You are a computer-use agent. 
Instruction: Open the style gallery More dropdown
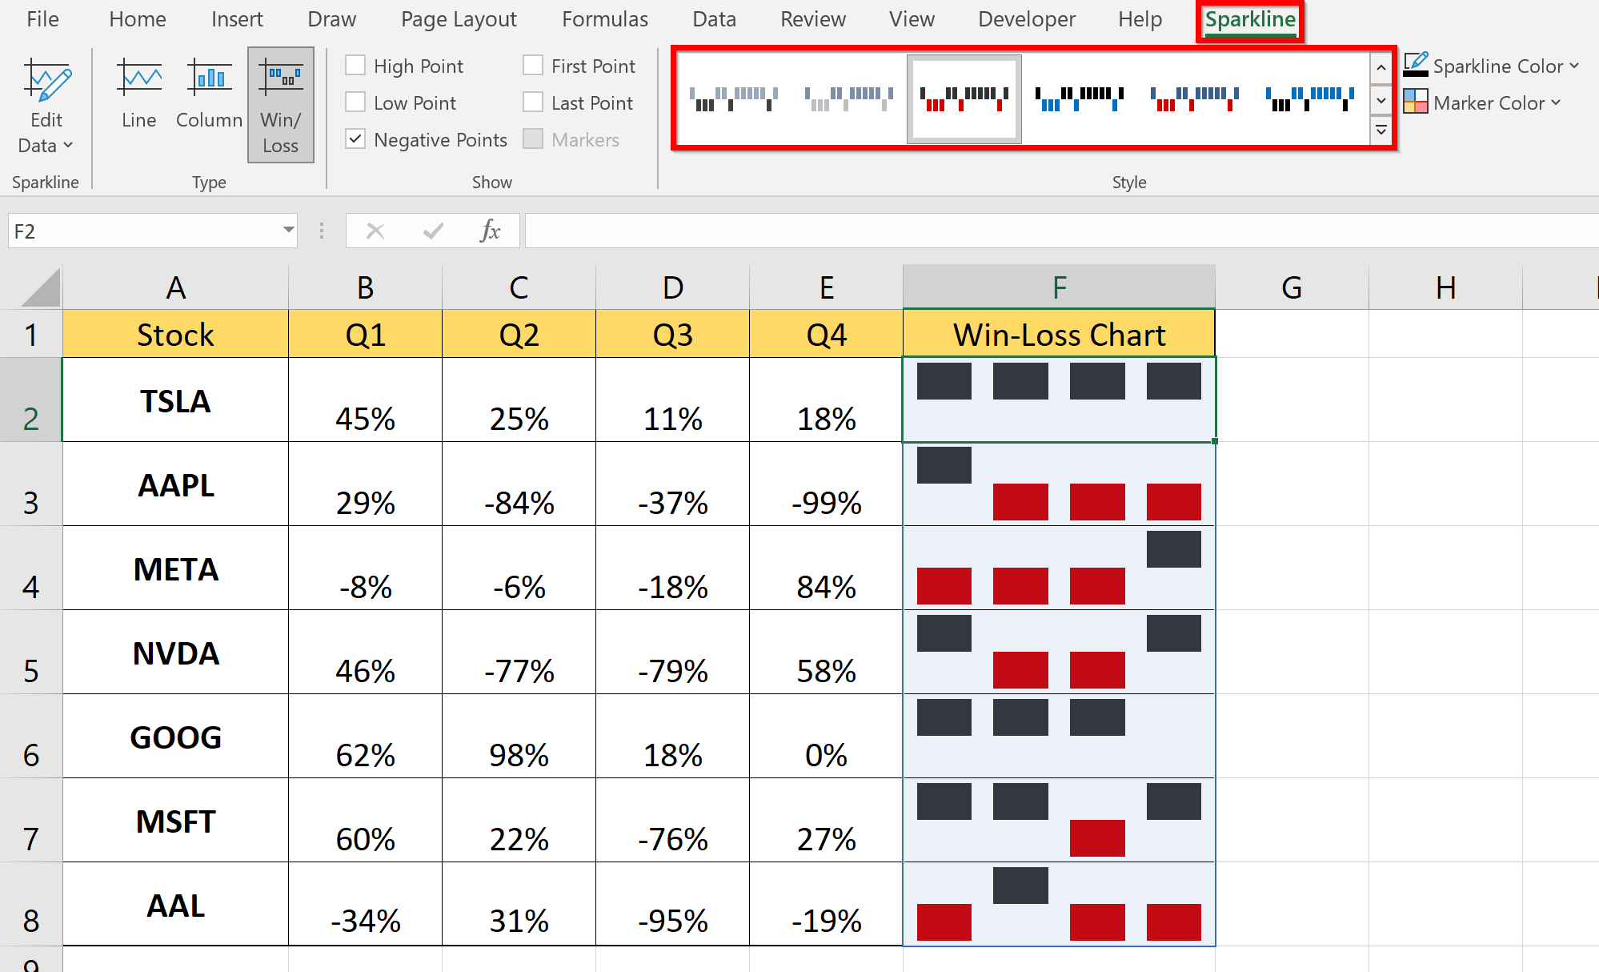click(1381, 131)
